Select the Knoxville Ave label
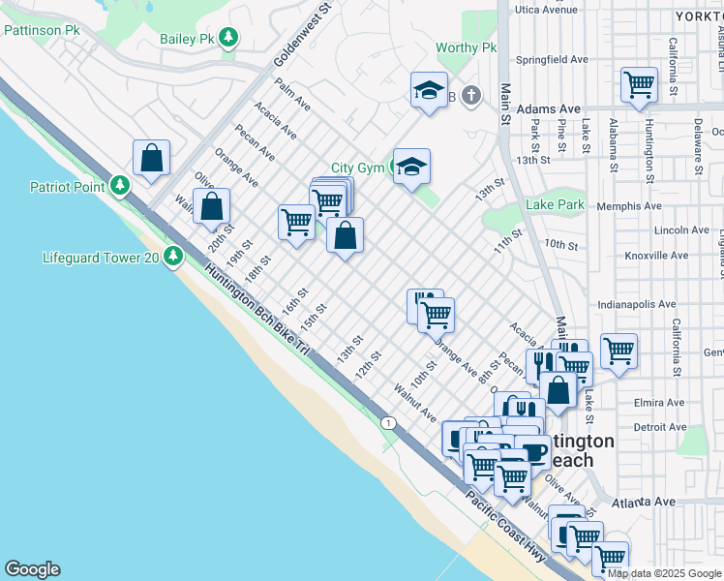 pos(656,256)
